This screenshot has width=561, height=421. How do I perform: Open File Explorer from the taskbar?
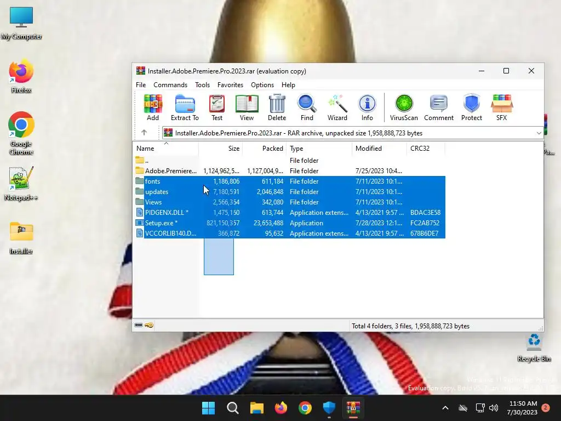tap(256, 408)
